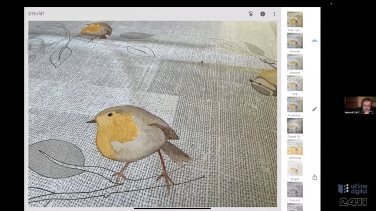The image size is (376, 211).
Task: Apply the last edits style thumbnail
Action: (x=295, y=19)
